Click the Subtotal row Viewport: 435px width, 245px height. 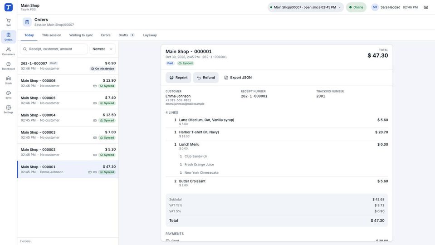pos(277,200)
